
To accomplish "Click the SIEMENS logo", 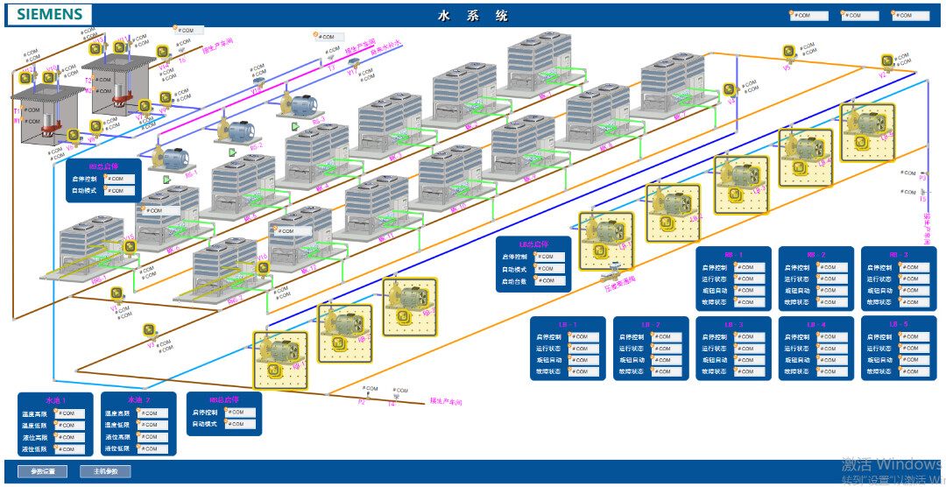I will point(50,15).
